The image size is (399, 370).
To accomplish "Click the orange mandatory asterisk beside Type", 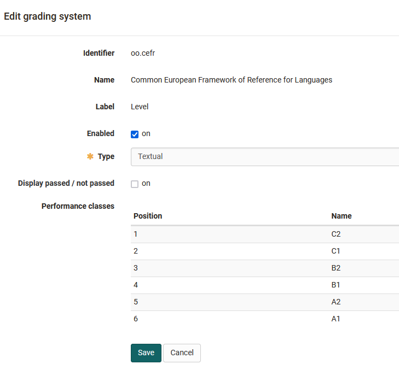I will tap(91, 157).
